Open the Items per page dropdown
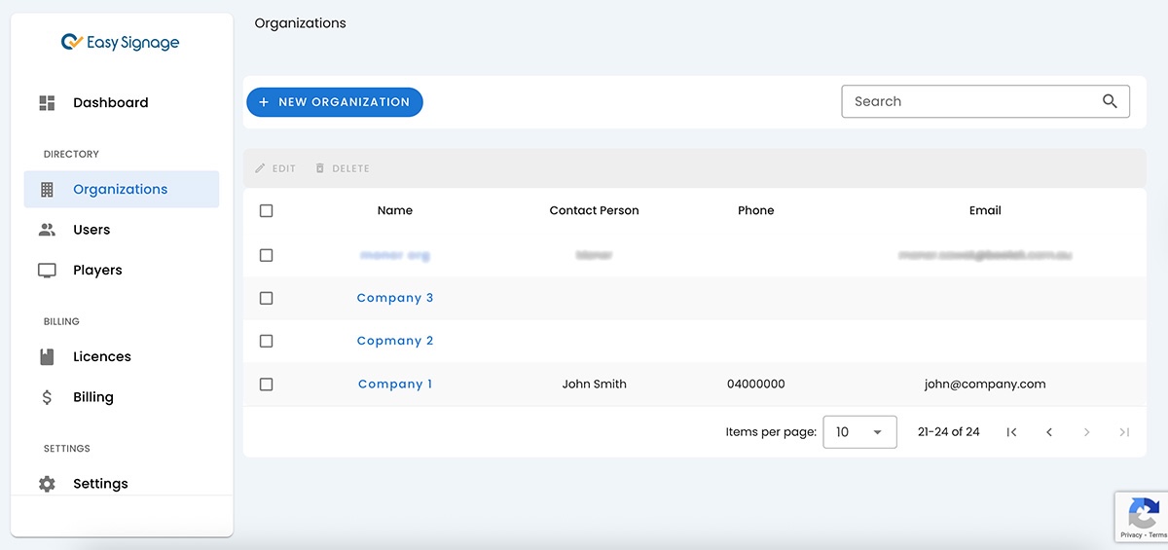Viewport: 1168px width, 550px height. click(859, 432)
